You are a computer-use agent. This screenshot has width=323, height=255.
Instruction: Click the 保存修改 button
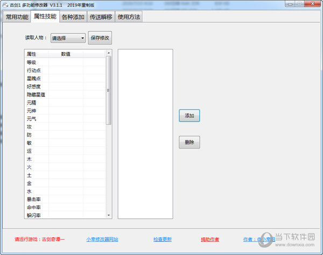click(100, 38)
